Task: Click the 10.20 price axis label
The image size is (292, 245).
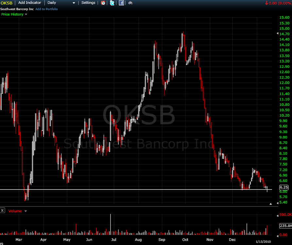Action: (284, 115)
